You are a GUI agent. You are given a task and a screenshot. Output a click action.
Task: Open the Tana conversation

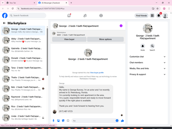tap(23, 69)
